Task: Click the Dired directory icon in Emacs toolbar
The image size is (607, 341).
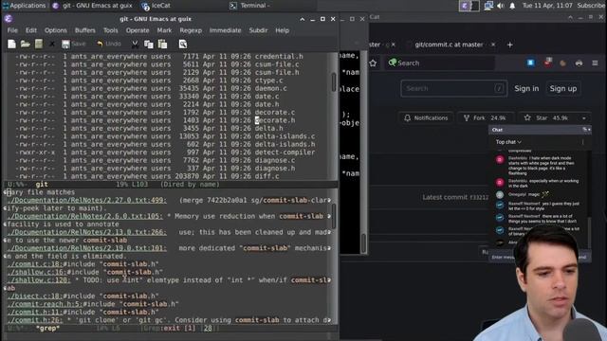Action: pos(39,45)
